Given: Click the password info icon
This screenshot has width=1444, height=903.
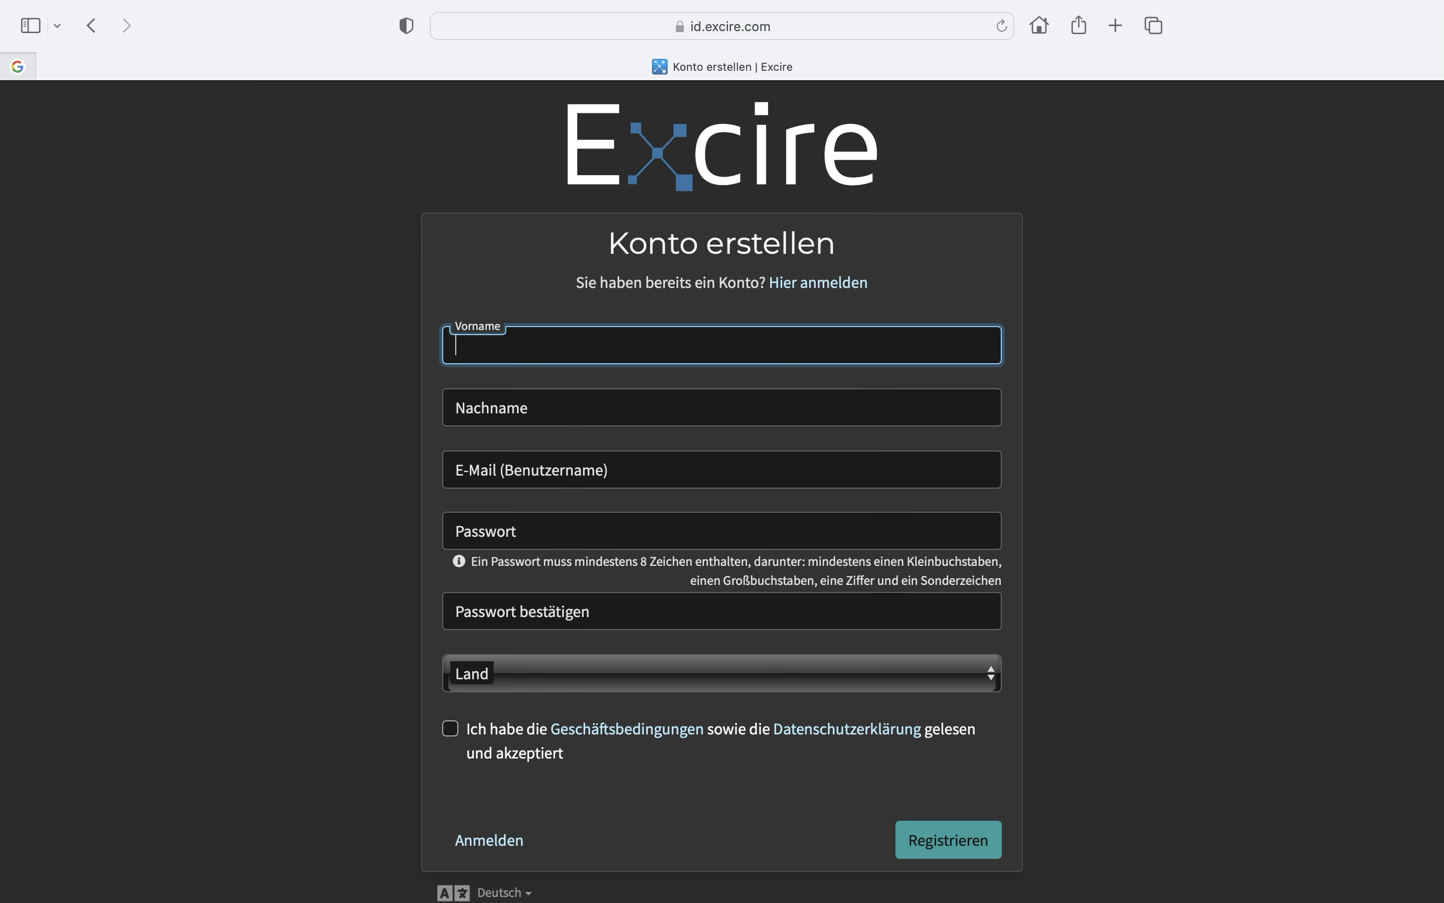Looking at the screenshot, I should [459, 561].
